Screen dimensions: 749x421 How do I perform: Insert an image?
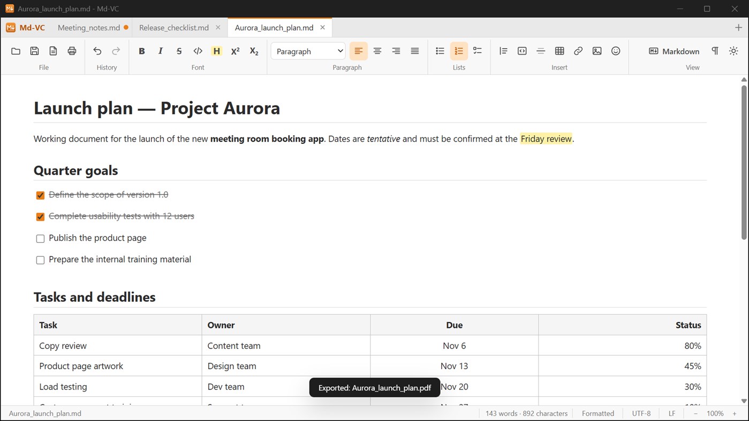click(x=597, y=51)
